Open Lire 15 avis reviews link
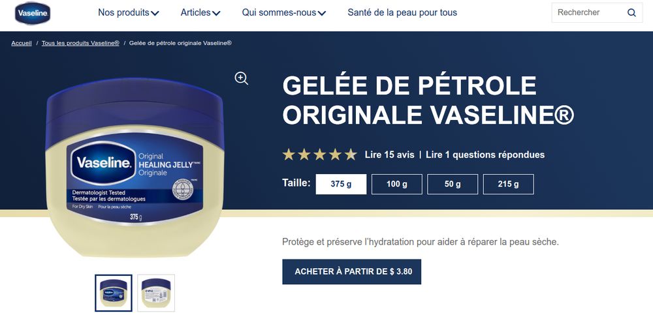Screen dimensions: 653x328 coord(389,155)
